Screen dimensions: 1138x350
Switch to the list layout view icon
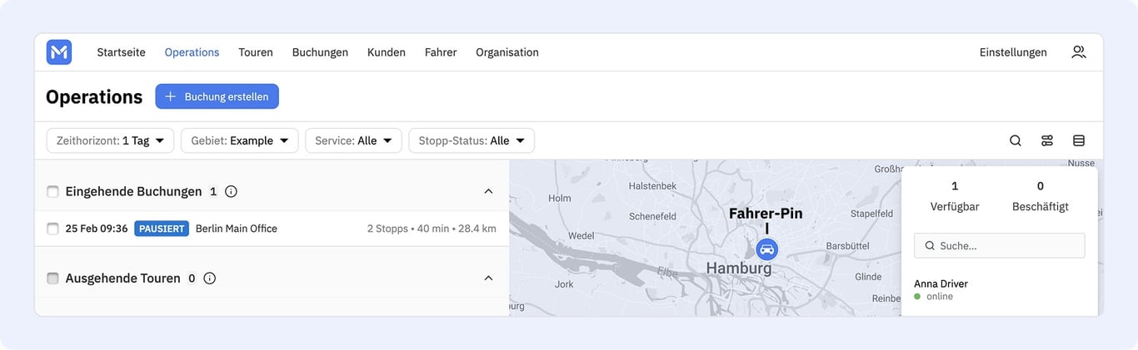coord(1079,140)
